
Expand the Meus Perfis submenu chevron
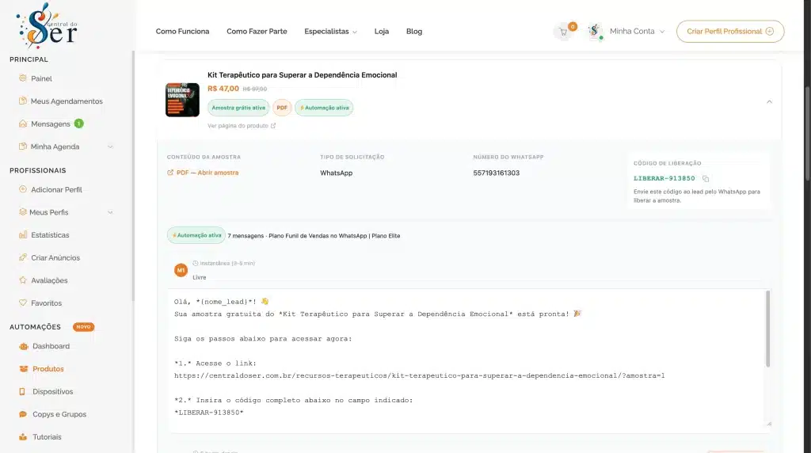pos(110,212)
